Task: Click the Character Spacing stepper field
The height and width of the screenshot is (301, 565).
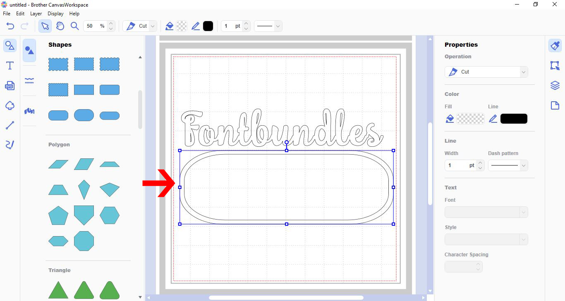Action: (x=464, y=267)
